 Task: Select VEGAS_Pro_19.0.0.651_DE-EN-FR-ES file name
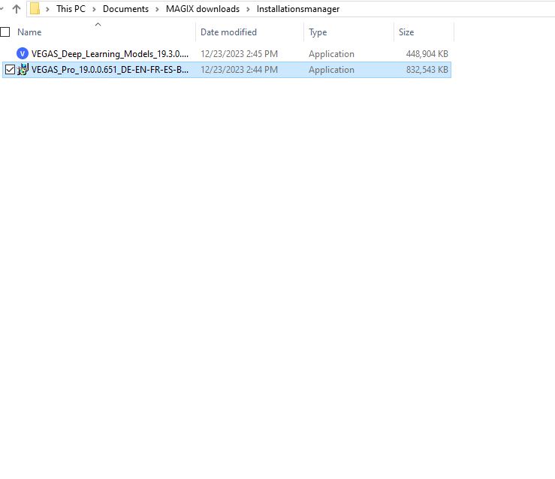pos(110,70)
